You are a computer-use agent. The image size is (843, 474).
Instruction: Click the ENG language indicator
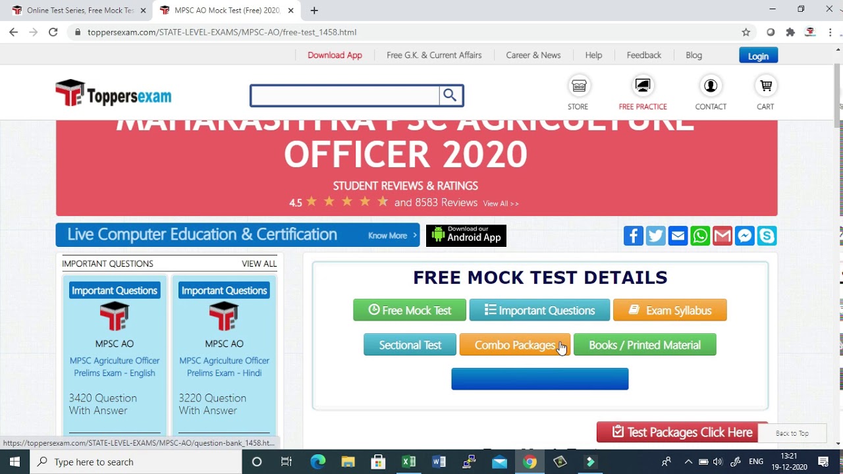[756, 461]
